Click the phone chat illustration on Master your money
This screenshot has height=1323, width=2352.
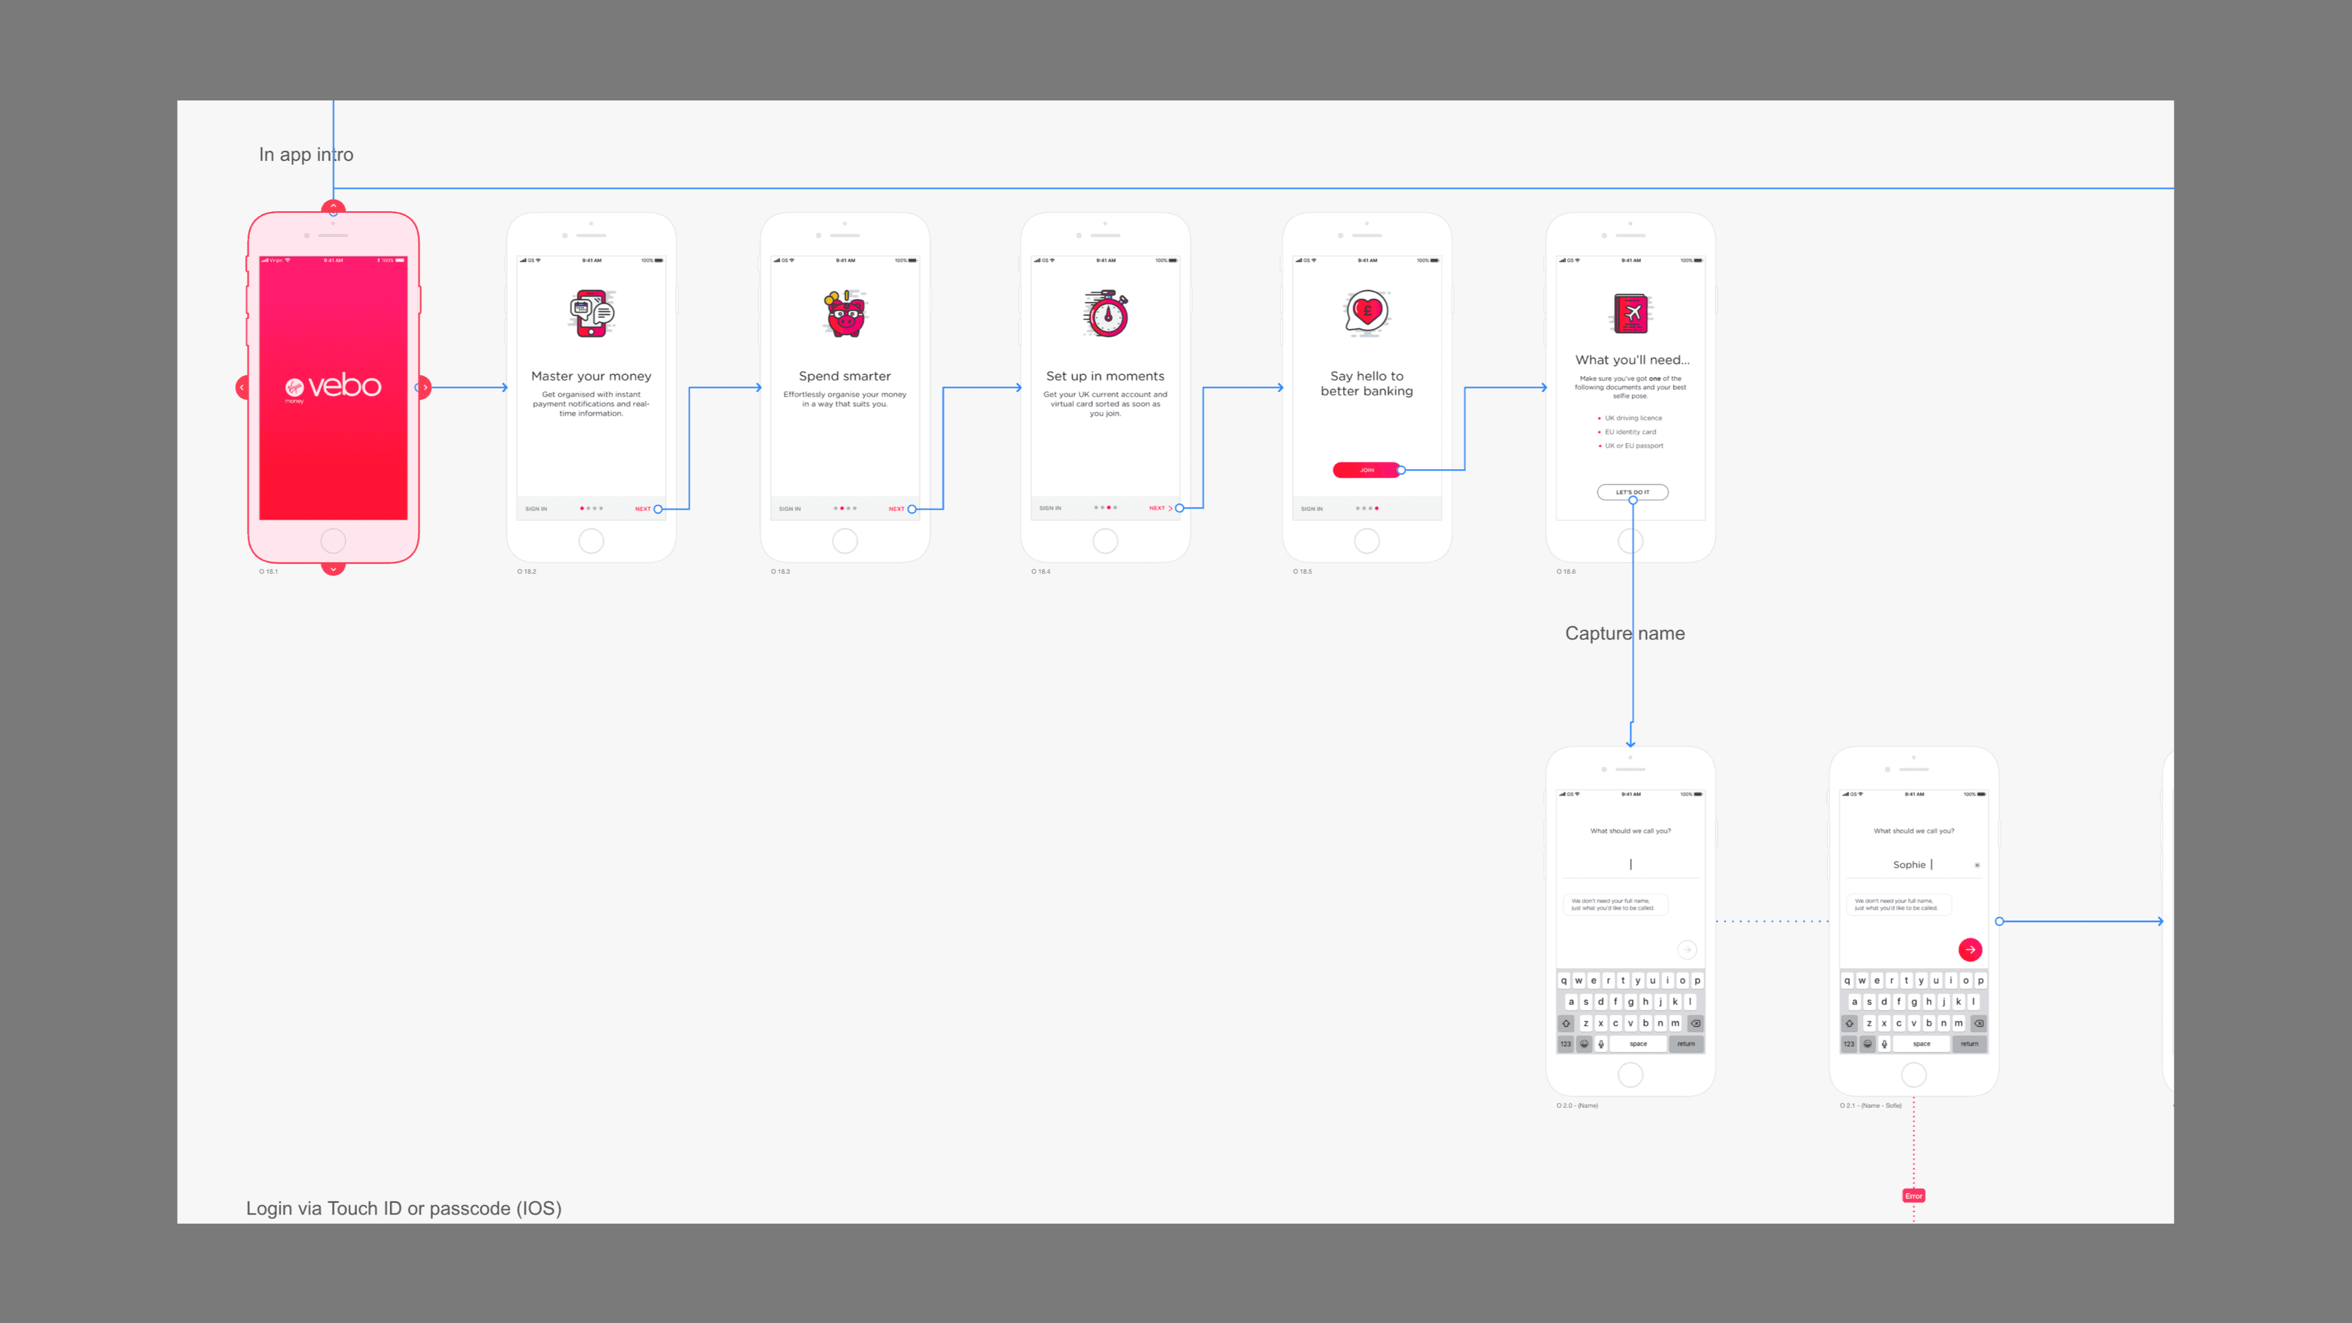pyautogui.click(x=592, y=313)
